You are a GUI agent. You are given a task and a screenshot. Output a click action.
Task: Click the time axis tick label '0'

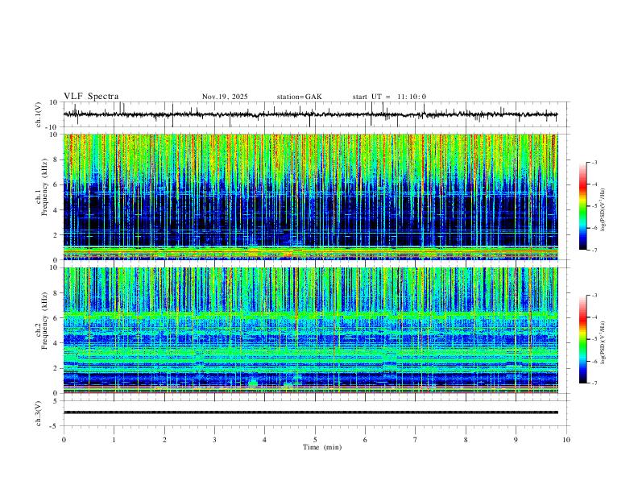(64, 440)
